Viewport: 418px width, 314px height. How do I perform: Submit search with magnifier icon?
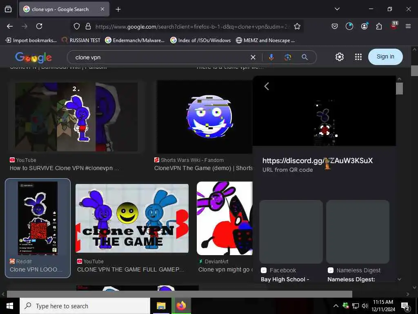tap(305, 57)
